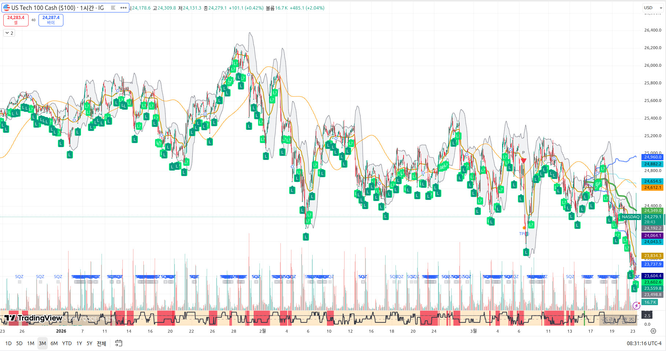Select the 1D time range
Viewport: 666px width, 351px height.
(x=8, y=343)
